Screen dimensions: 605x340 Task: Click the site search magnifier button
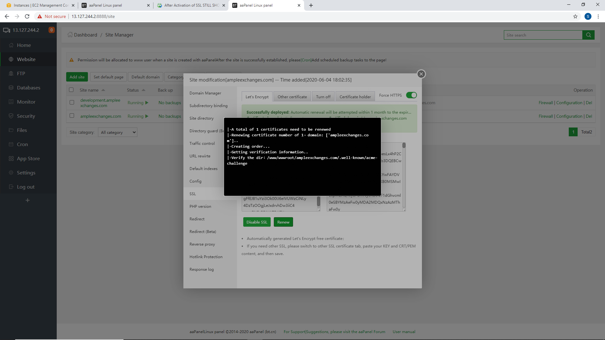pos(588,35)
